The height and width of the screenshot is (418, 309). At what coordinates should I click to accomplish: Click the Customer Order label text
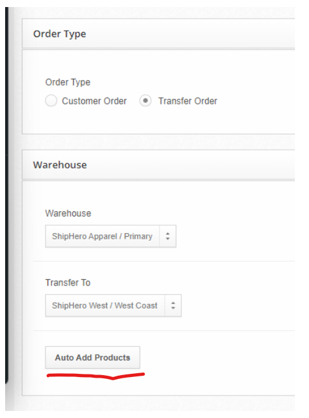94,101
